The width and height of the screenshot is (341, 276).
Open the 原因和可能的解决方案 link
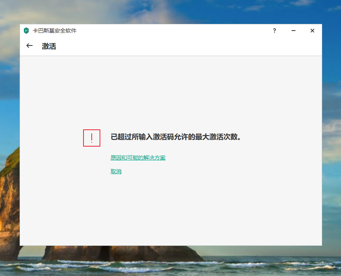point(138,158)
